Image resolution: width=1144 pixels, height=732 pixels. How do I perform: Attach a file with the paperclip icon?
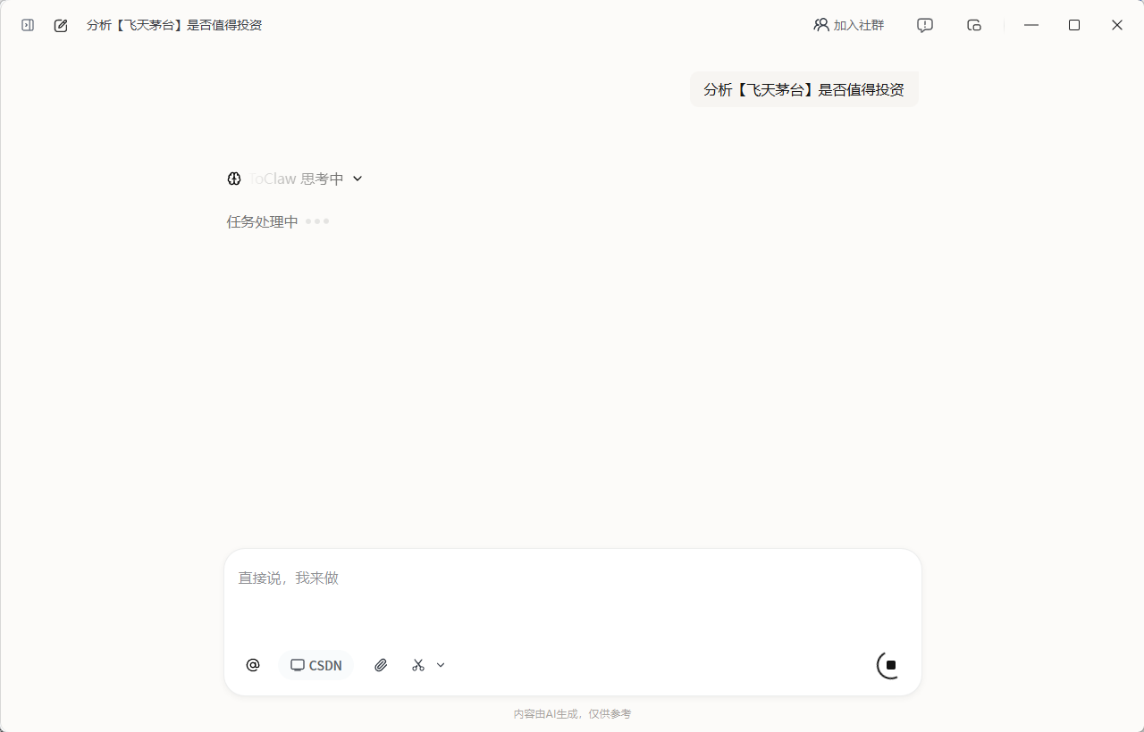point(381,665)
